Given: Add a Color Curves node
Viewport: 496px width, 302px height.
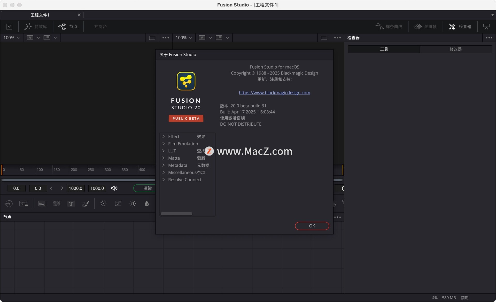Looking at the screenshot, I should (118, 203).
